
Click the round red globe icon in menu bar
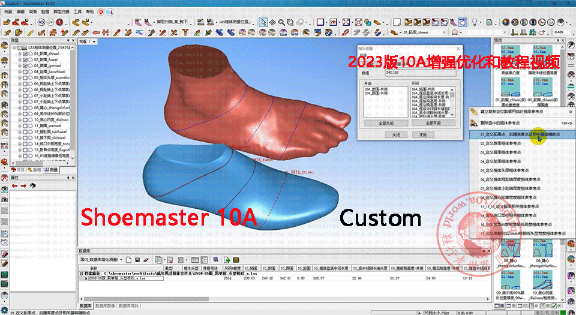coord(101,12)
